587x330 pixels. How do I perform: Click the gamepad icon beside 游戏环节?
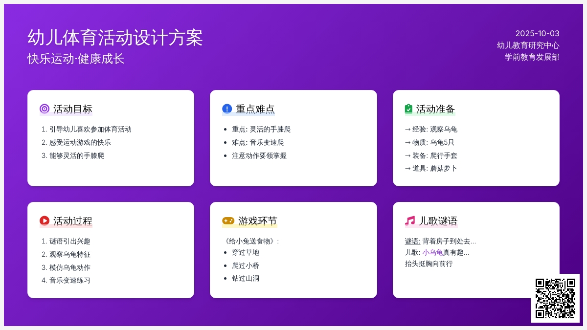tap(228, 220)
